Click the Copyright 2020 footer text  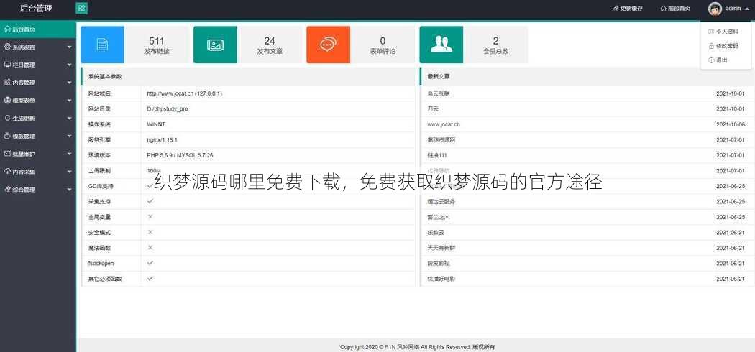[x=417, y=347]
